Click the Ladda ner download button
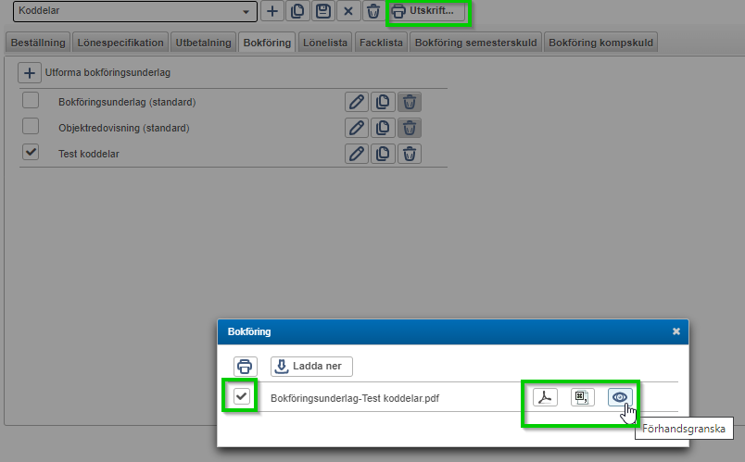Viewport: 745px width, 462px height. (311, 367)
